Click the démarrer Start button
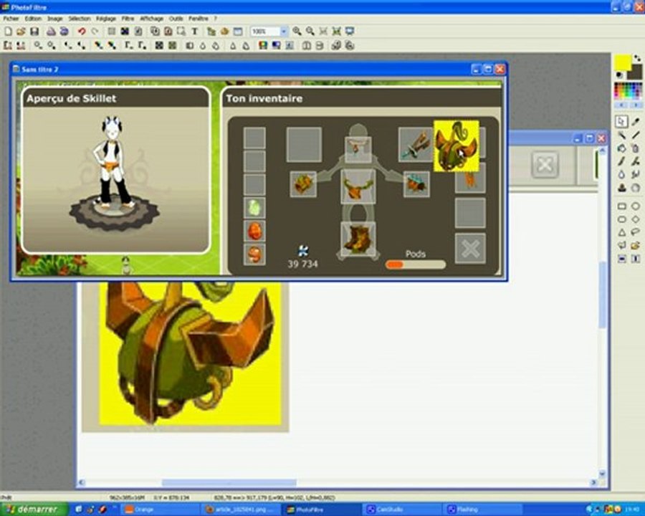645x516 pixels. click(x=33, y=510)
